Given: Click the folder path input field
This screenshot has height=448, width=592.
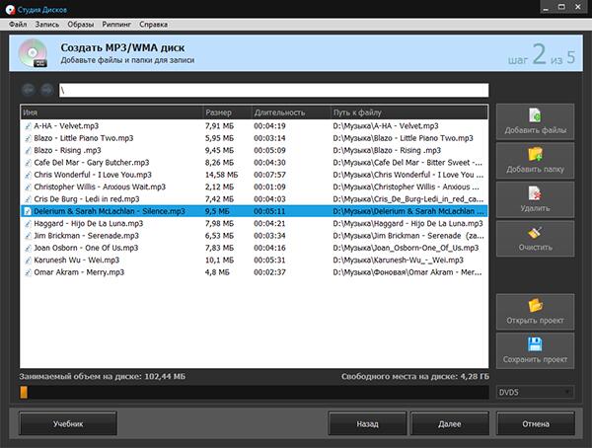Looking at the screenshot, I should [272, 90].
